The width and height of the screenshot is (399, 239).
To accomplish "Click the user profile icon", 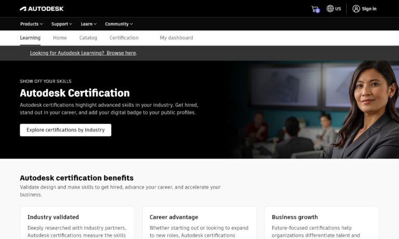I will 356,9.
